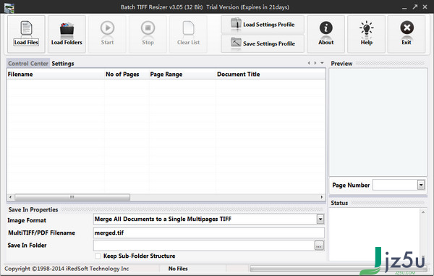Click the Save In Folder field
This screenshot has height=276, width=434.
coord(204,246)
